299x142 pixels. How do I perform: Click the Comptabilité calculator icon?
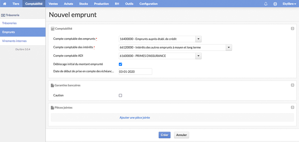coord(53,29)
